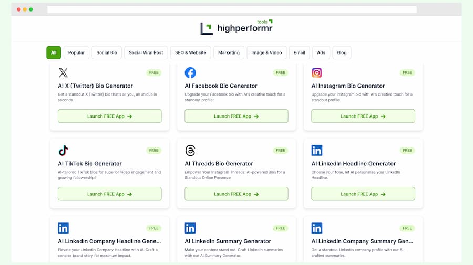The height and width of the screenshot is (265, 473).
Task: Click description 'Empower Your Instagram Threads'
Action: pyautogui.click(x=235, y=175)
